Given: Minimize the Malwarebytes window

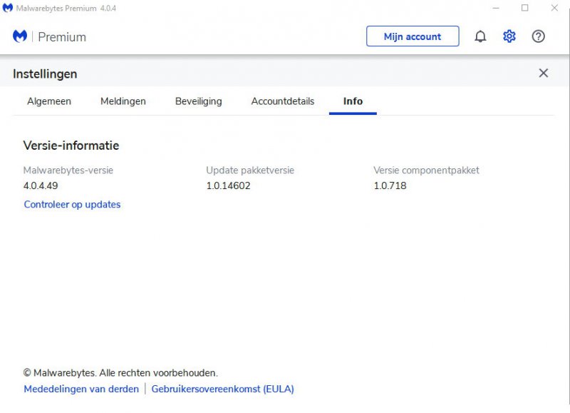Looking at the screenshot, I should (495, 8).
